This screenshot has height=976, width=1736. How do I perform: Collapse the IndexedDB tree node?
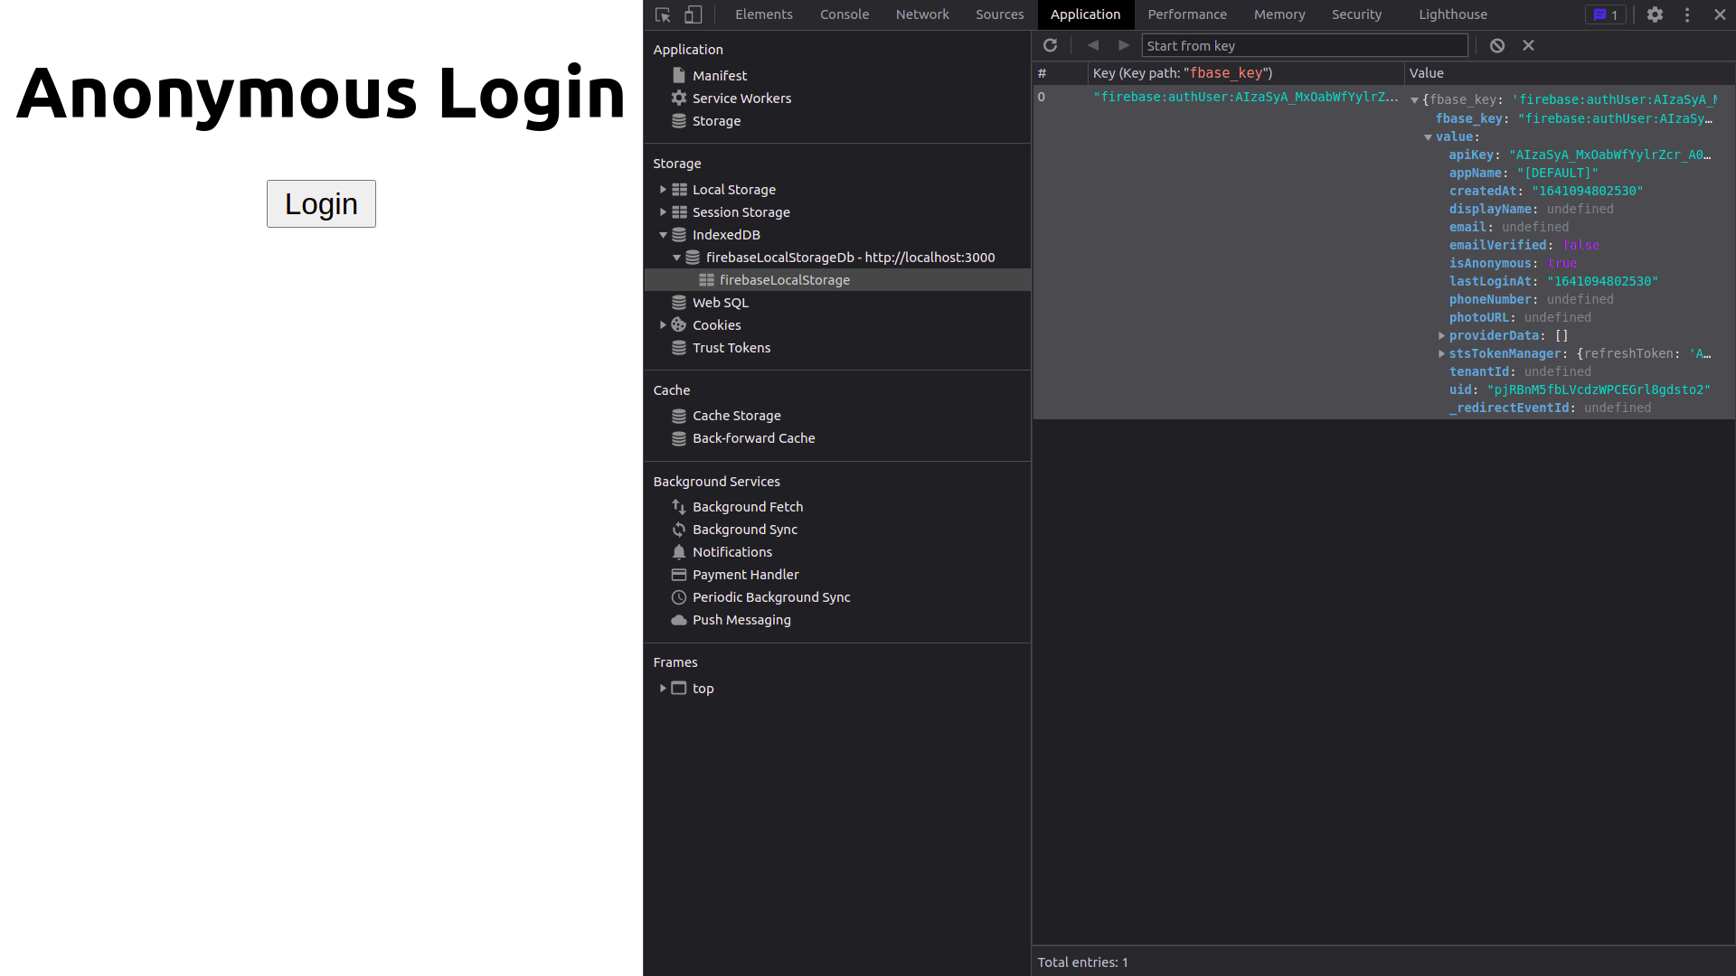pyautogui.click(x=663, y=235)
